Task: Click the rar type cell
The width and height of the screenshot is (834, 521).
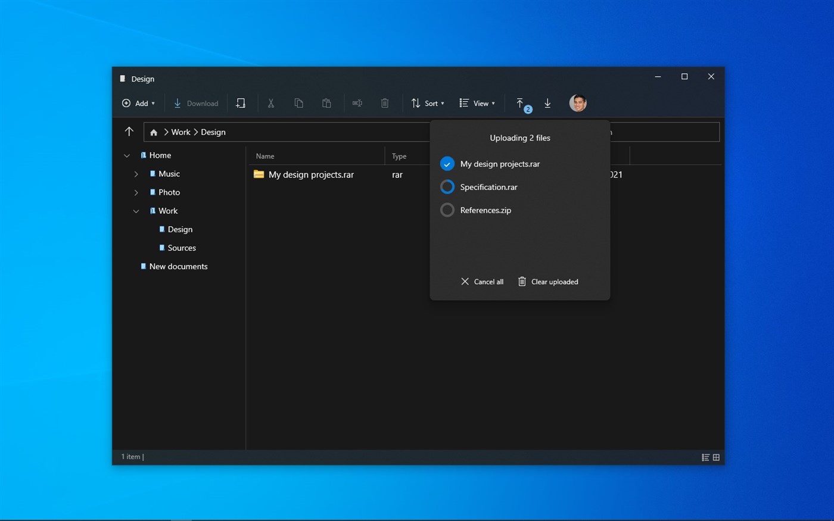Action: click(x=397, y=174)
